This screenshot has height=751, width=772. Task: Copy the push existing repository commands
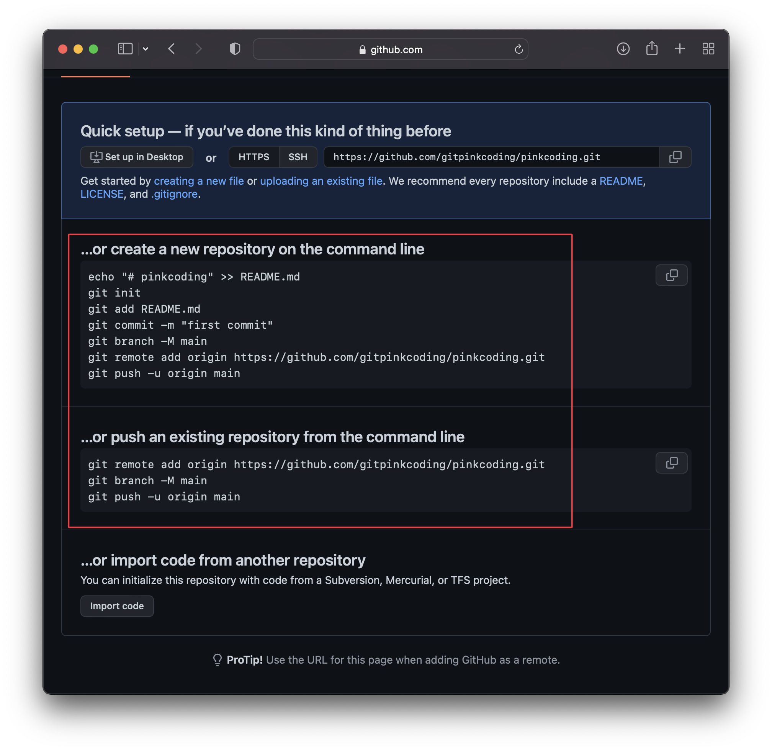pos(671,463)
